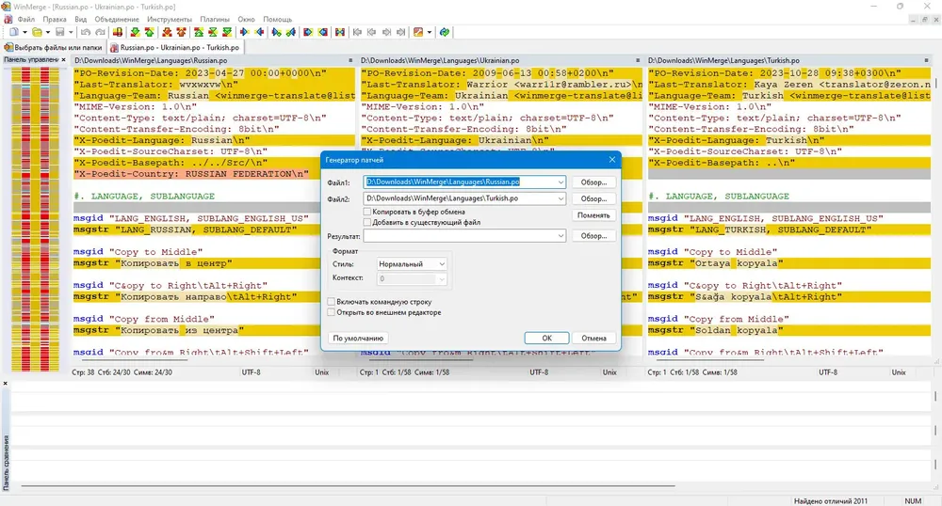Click the Redo toolbar icon

101,32
